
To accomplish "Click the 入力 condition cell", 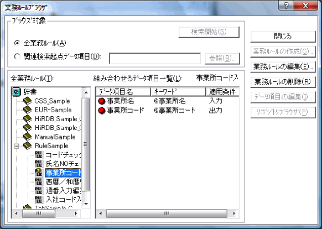I will [x=216, y=101].
